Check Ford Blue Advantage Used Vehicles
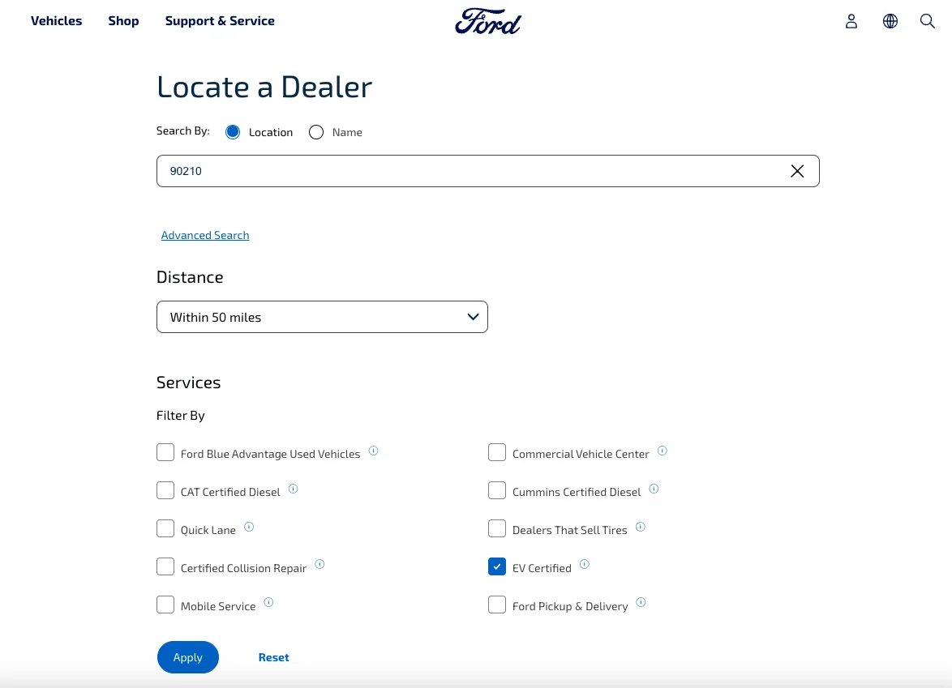 point(165,453)
